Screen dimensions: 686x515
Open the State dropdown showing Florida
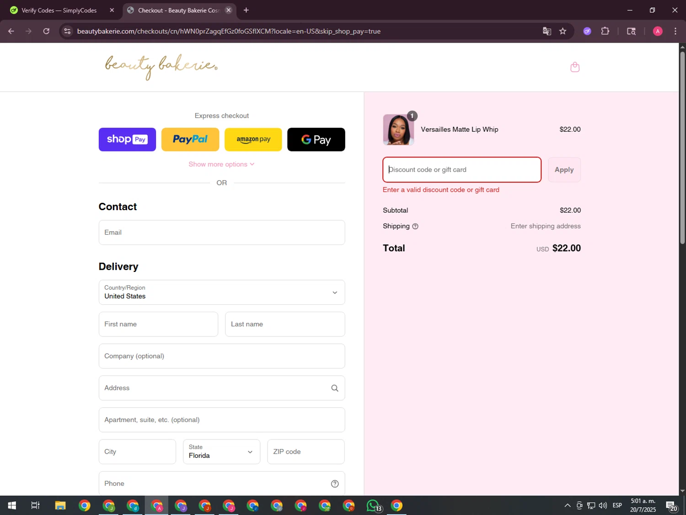pyautogui.click(x=221, y=452)
